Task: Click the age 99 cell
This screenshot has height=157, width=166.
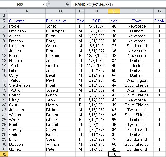Action: tap(114, 120)
